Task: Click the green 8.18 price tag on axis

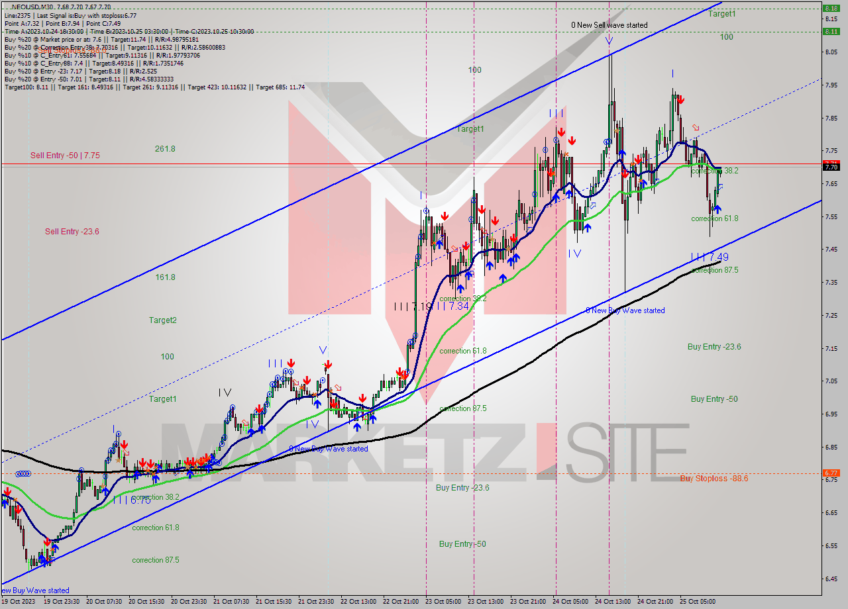Action: [x=831, y=9]
